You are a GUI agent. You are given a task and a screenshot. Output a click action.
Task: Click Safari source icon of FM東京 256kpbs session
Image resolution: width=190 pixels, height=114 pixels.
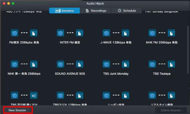tap(15, 33)
